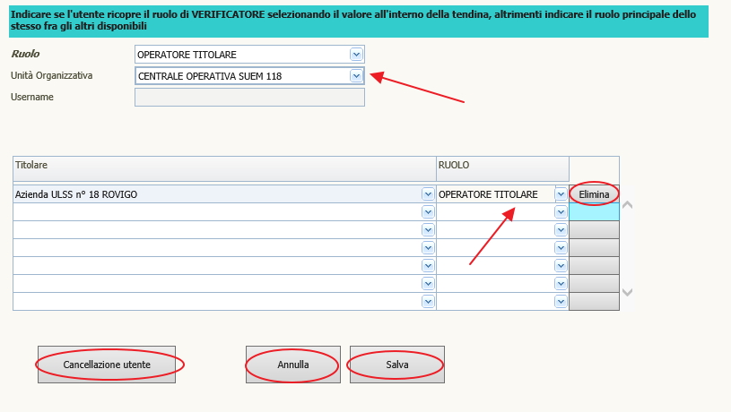Screen dimensions: 731x412
Task: Expand the Titolare dropdown in last row
Action: pos(427,302)
